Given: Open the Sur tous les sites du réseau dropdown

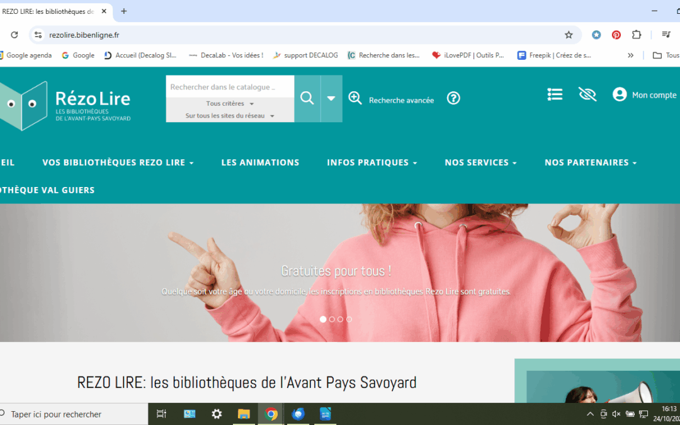Looking at the screenshot, I should [x=229, y=115].
